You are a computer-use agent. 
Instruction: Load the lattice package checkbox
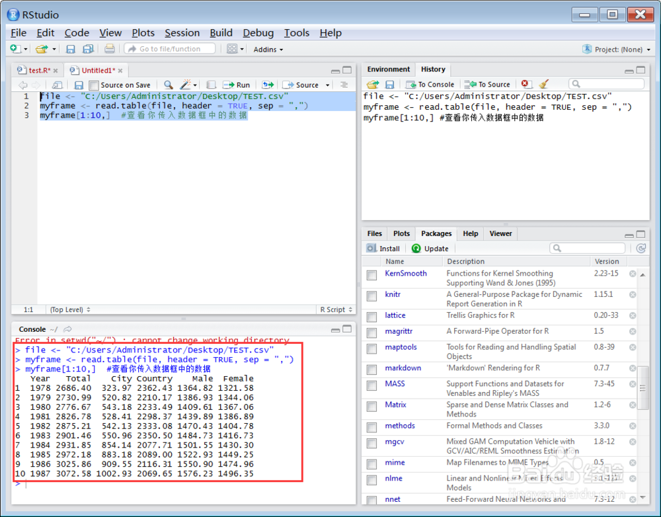coord(371,317)
